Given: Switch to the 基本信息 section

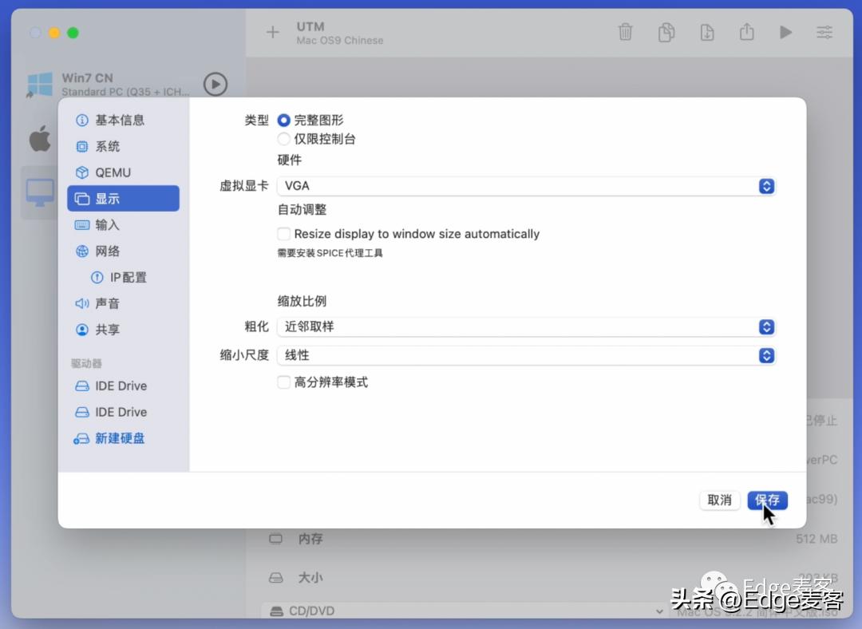Looking at the screenshot, I should click(121, 120).
